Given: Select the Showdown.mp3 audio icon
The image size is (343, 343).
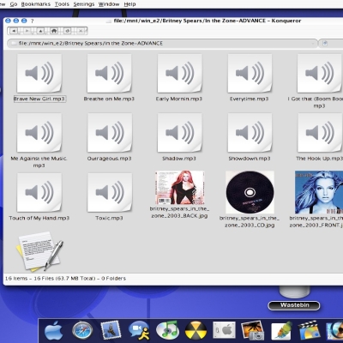Looking at the screenshot, I should pyautogui.click(x=250, y=133).
